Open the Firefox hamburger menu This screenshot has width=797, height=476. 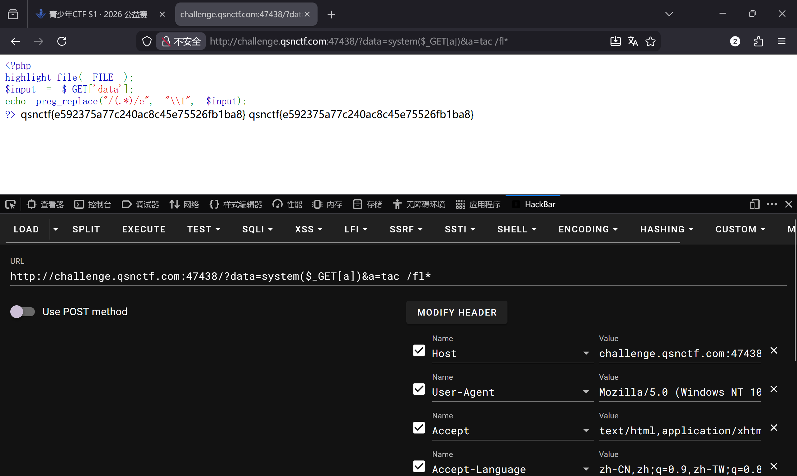(x=781, y=41)
